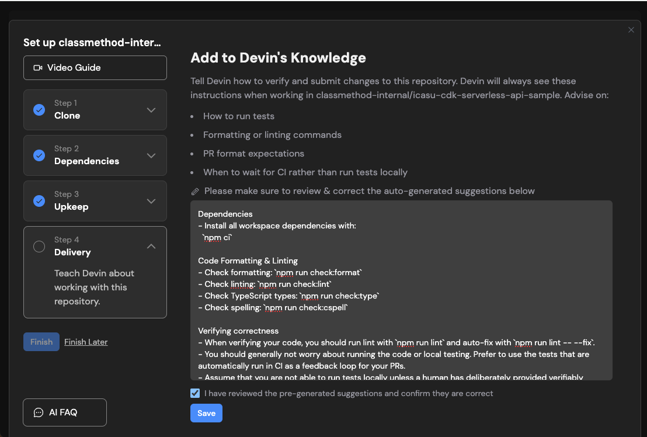Viewport: 647px width, 437px height.
Task: Click the 'Verifying correctness' heading
Action: pos(238,331)
